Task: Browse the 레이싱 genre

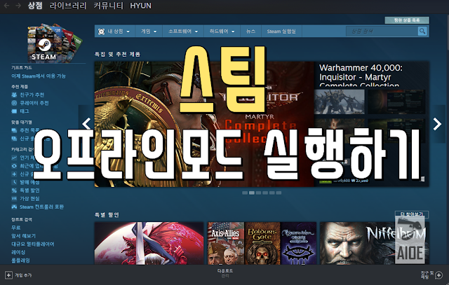Action: 18,252
